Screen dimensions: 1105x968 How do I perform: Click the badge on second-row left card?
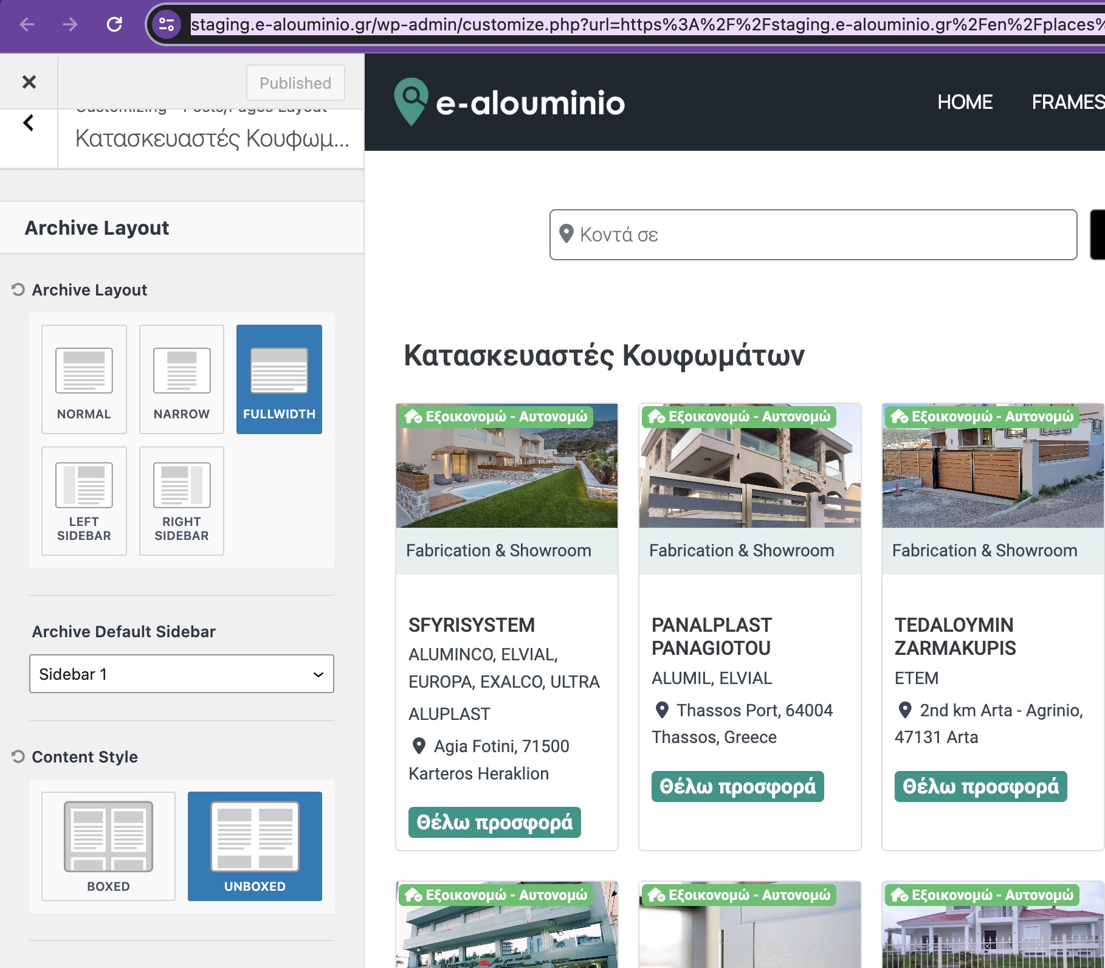[497, 895]
